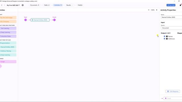This screenshot has height=102, width=182.
Task: Click the Addresses field type icon
Action: [x=167, y=39]
